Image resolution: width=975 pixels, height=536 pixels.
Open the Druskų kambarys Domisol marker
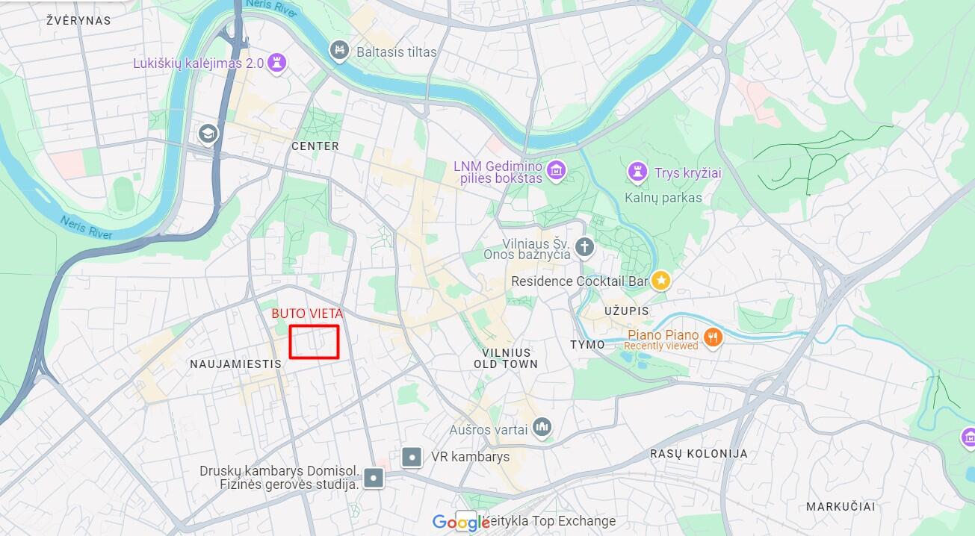tap(374, 478)
